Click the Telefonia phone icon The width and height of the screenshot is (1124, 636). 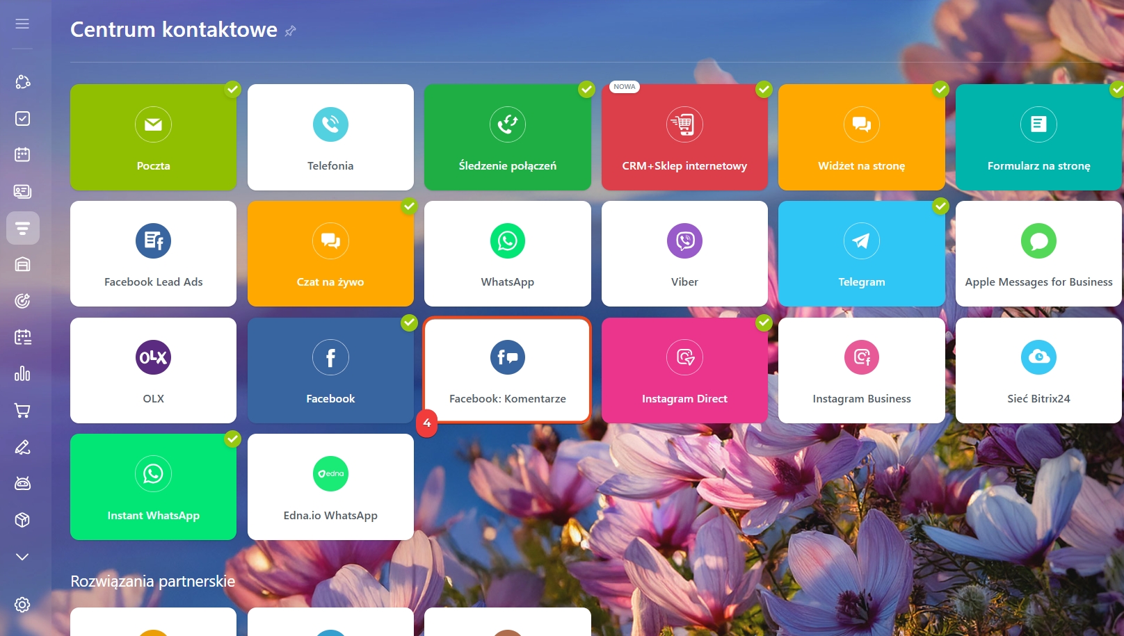[x=330, y=124]
